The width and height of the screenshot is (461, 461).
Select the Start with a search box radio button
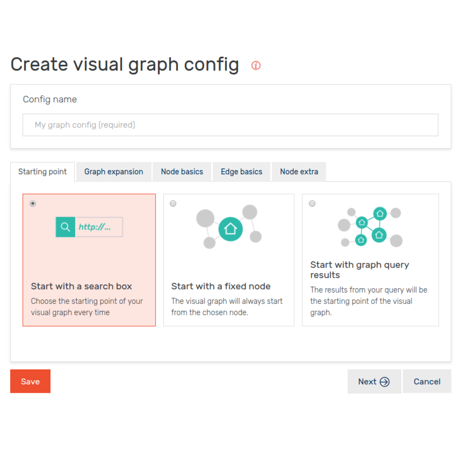pyautogui.click(x=33, y=203)
